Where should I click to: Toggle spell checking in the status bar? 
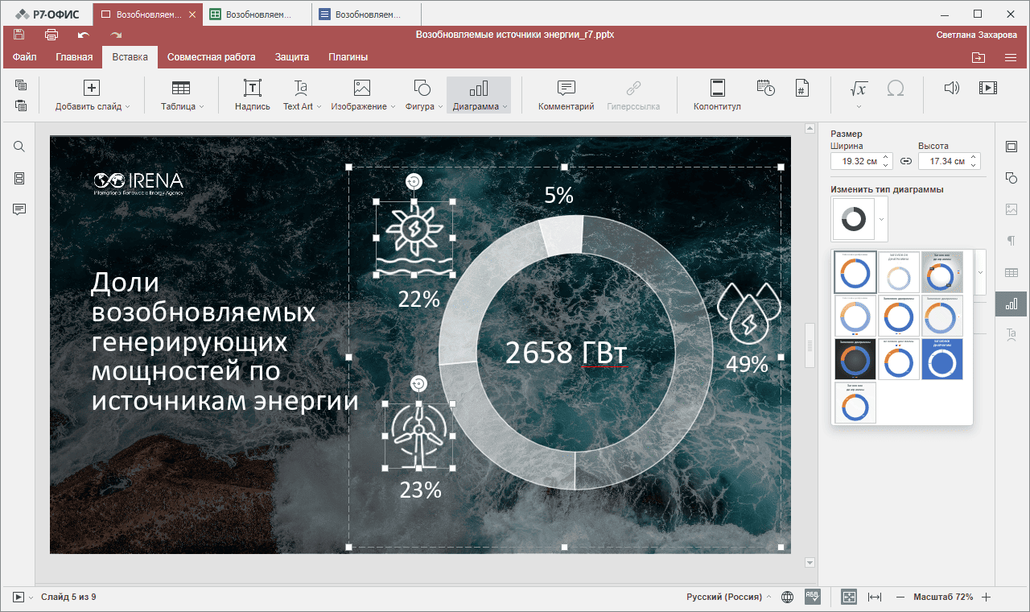click(x=813, y=597)
